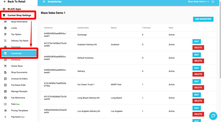Click the Shop Documents file icon

coord(5,73)
